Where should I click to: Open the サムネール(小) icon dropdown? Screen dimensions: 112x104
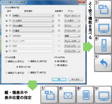tap(72, 16)
